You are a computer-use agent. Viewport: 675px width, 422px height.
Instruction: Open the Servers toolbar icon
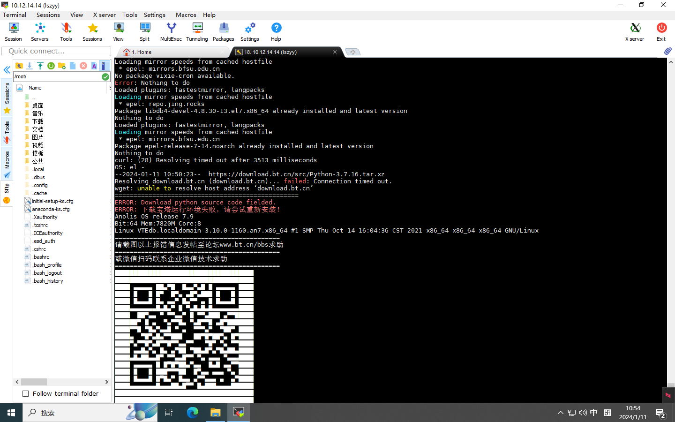[x=40, y=32]
